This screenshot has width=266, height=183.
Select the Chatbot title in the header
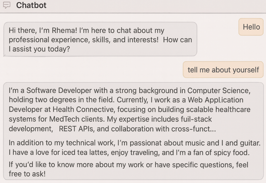(x=31, y=5)
